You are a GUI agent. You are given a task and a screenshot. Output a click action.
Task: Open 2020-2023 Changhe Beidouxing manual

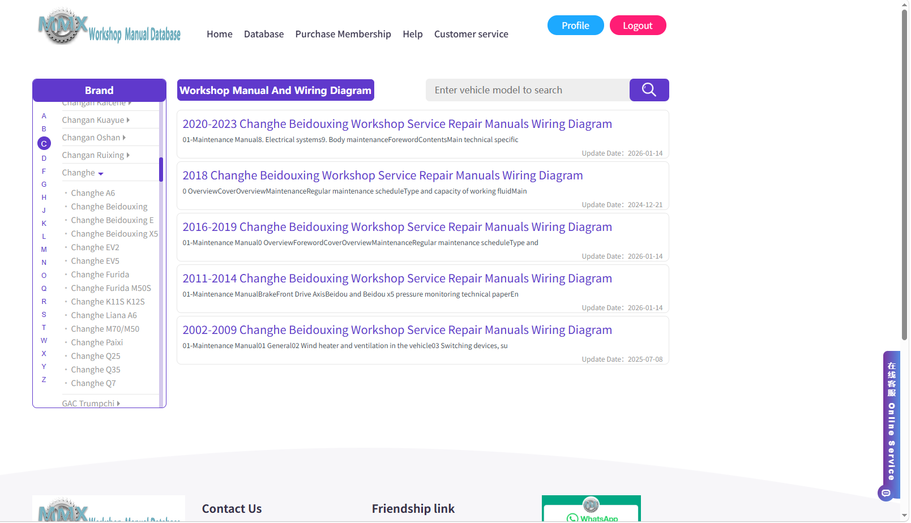coord(397,124)
